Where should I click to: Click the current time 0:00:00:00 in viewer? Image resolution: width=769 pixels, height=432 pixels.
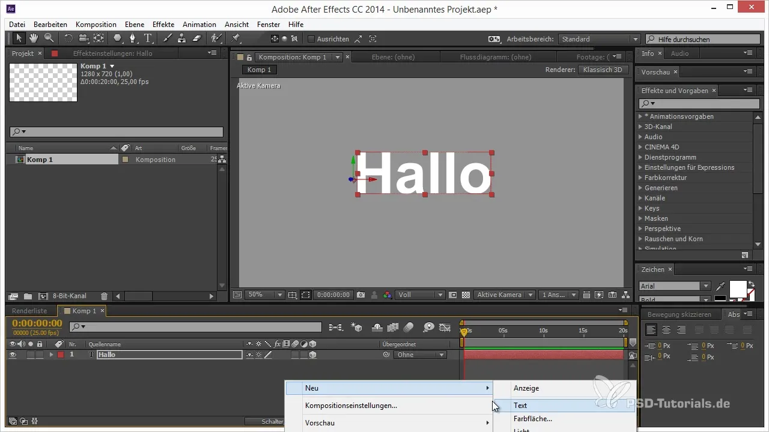click(333, 295)
